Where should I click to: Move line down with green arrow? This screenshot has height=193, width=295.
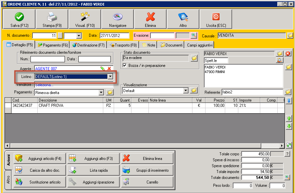pyautogui.click(x=289, y=126)
